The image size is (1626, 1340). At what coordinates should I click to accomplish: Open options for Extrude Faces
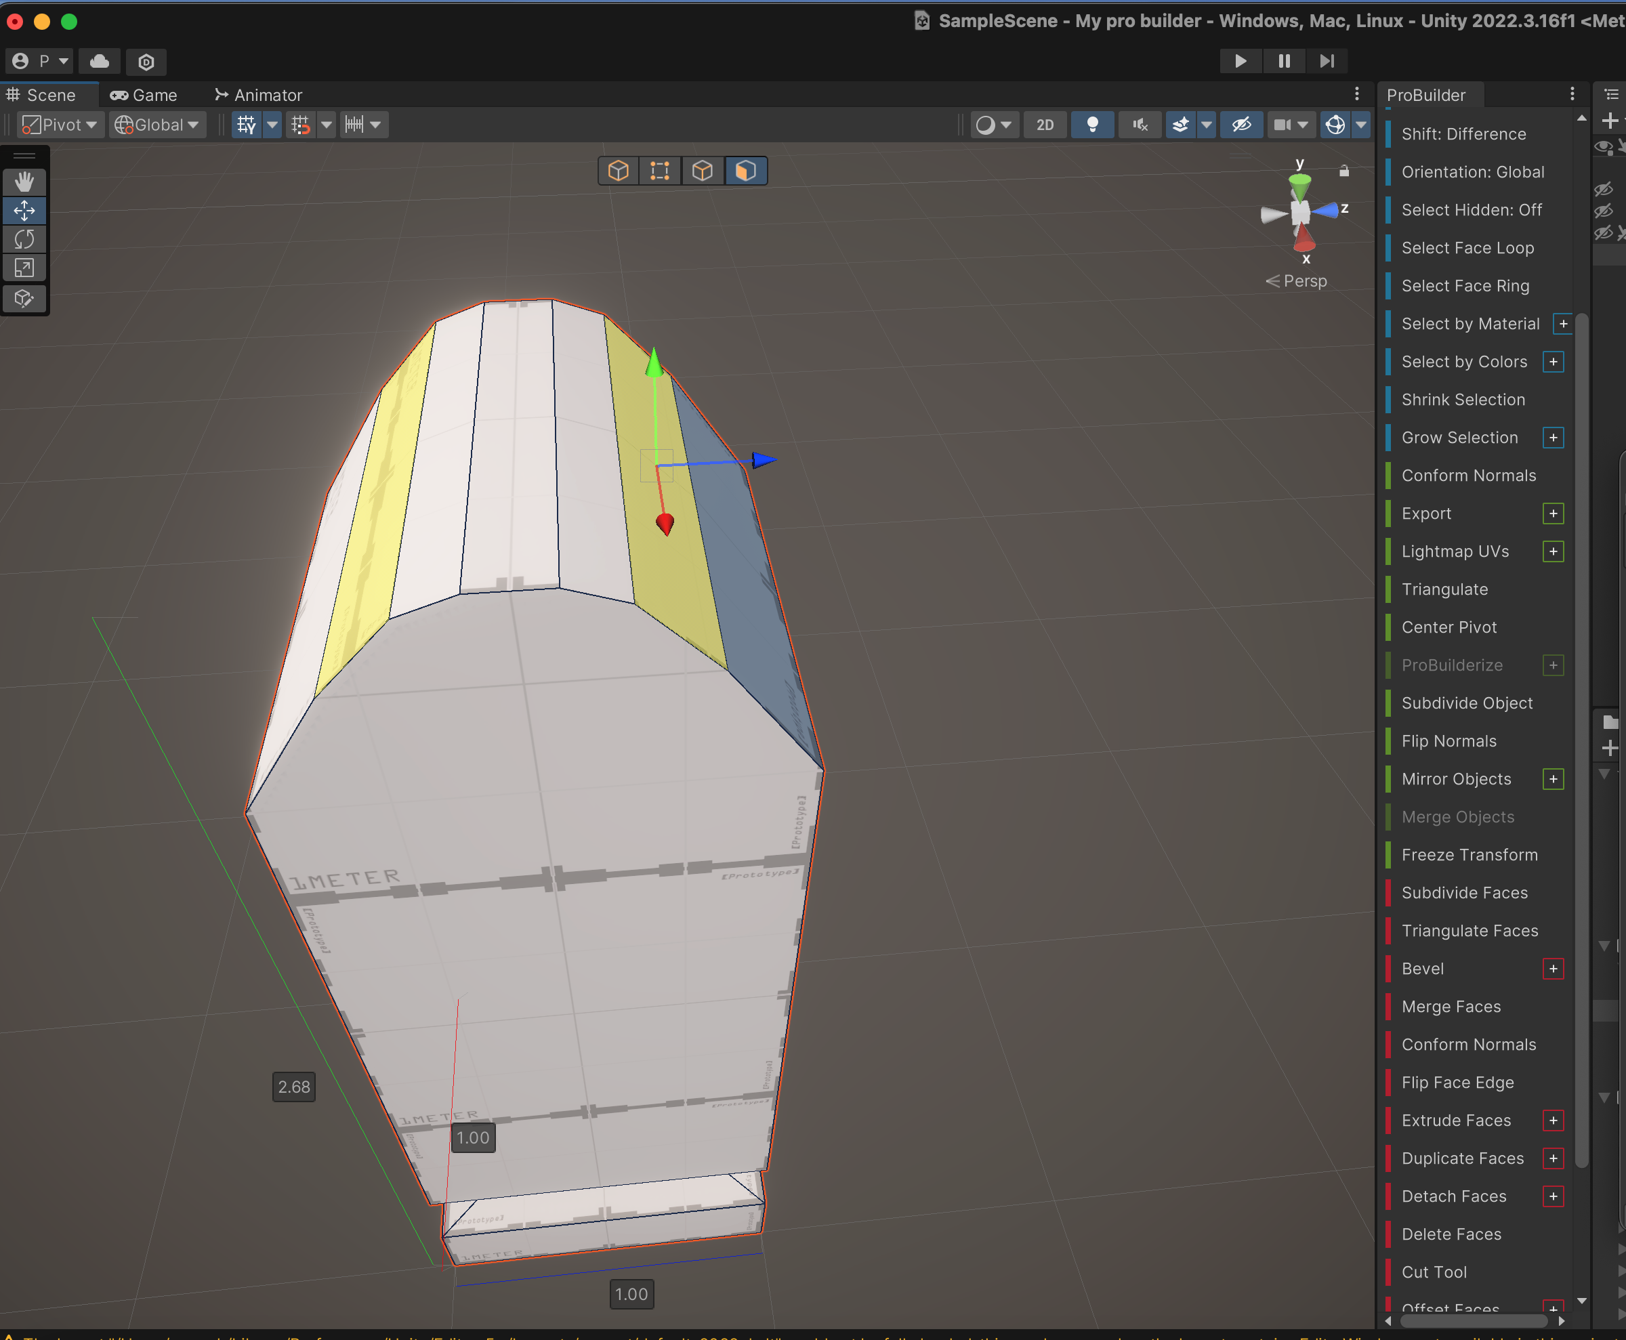pos(1554,1121)
